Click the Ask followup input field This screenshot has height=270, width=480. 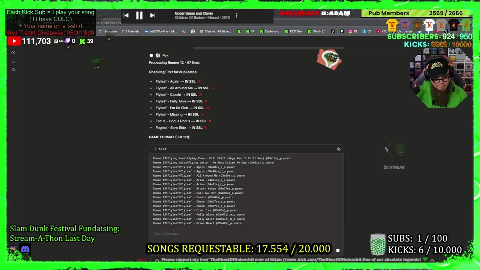246,233
